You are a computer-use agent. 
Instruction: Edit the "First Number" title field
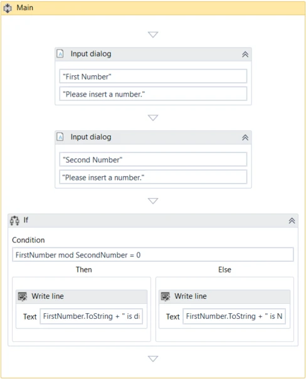pos(153,76)
